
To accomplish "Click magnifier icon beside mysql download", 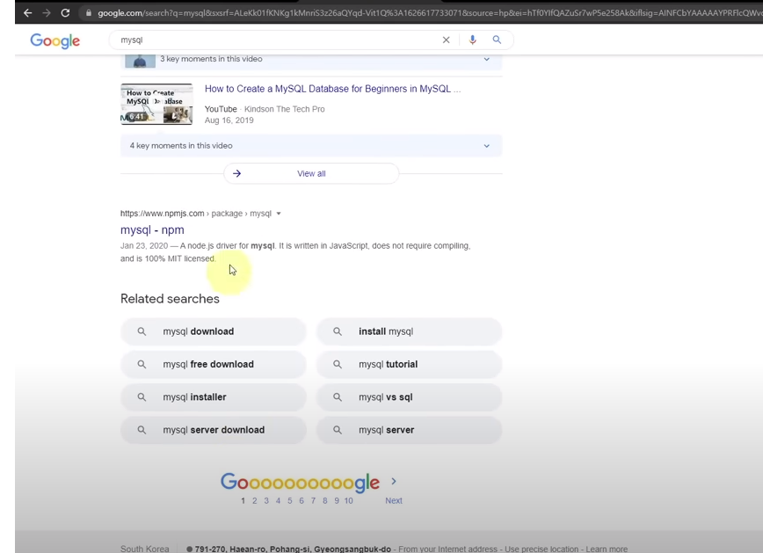I will point(142,331).
